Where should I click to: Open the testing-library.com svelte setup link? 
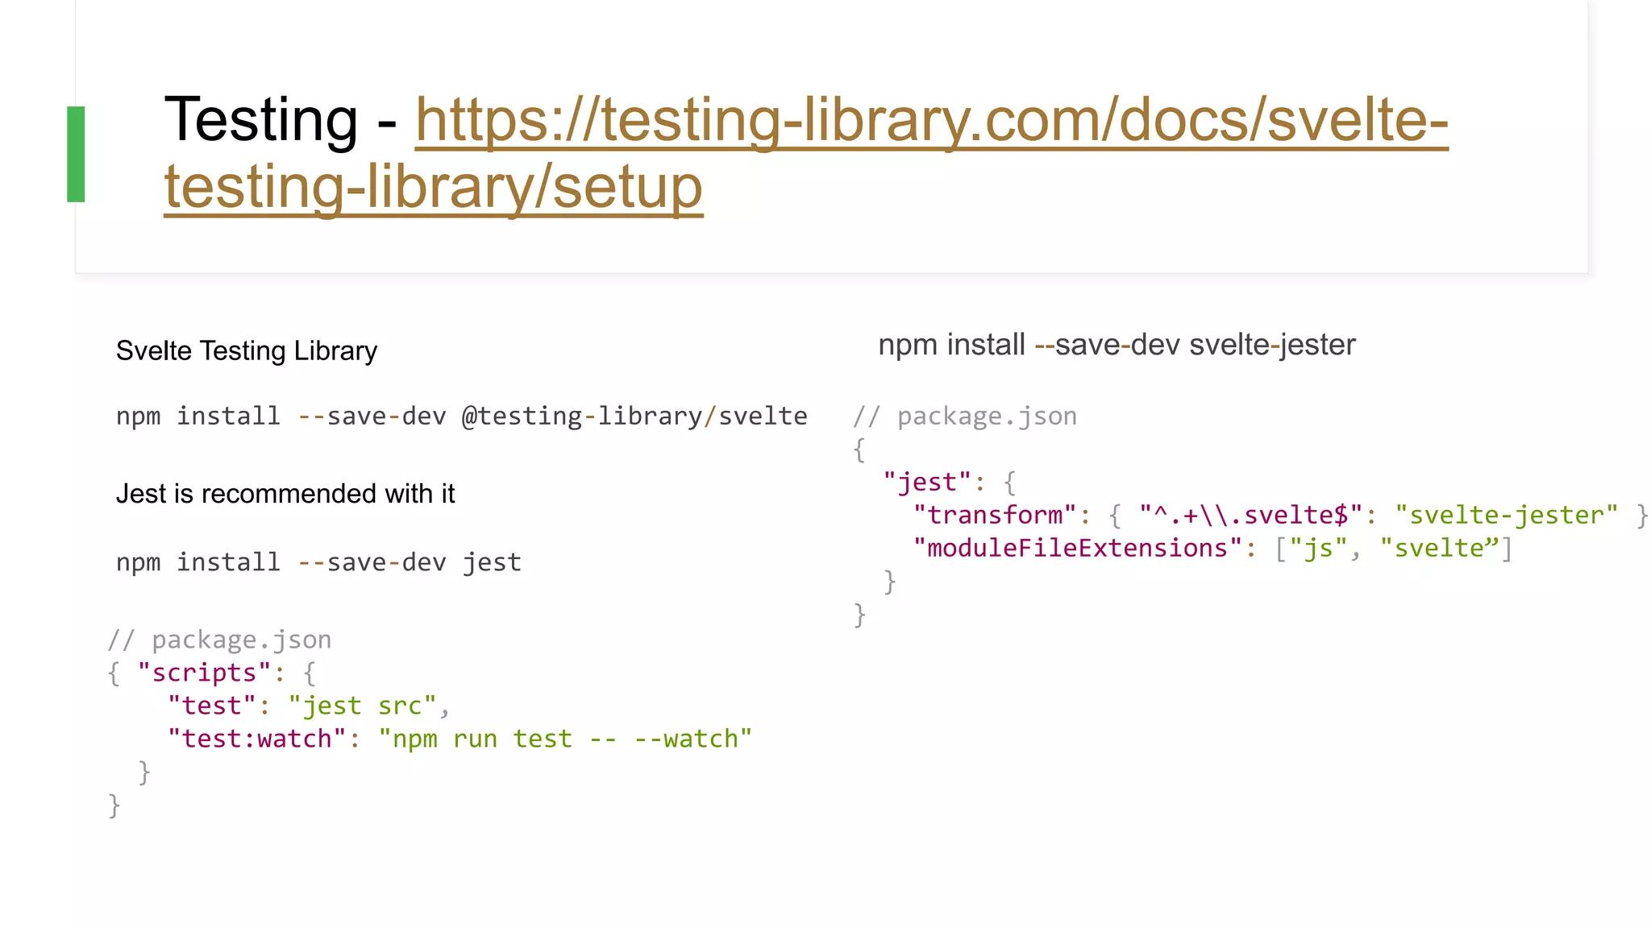click(x=806, y=153)
